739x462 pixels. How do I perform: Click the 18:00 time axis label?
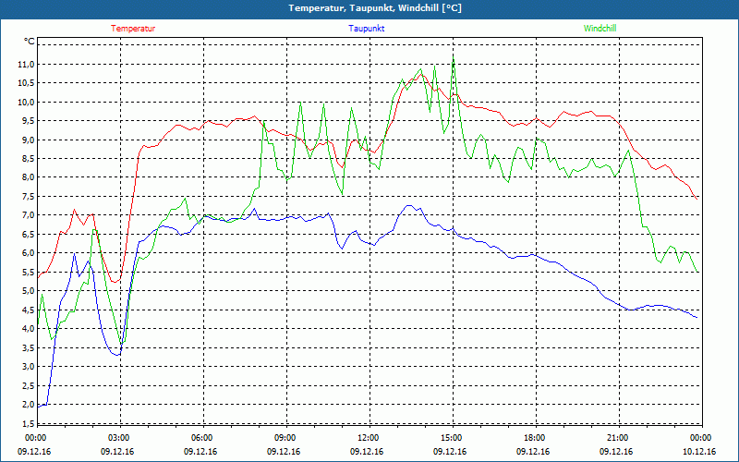coord(535,438)
